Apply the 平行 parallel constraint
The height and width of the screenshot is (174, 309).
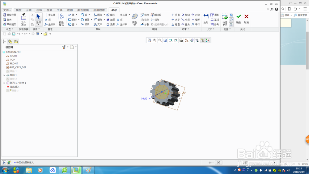pos(196,24)
